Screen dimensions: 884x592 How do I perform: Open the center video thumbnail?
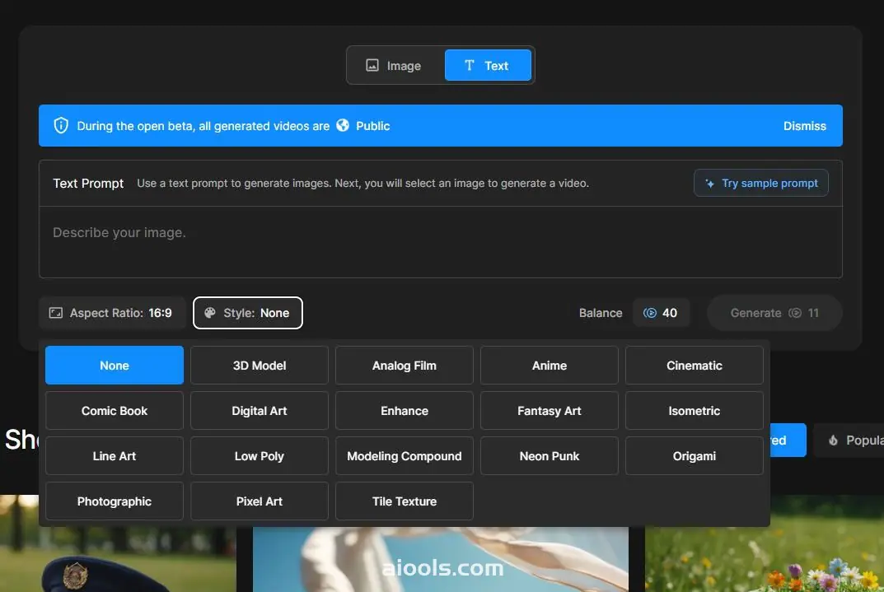440,560
